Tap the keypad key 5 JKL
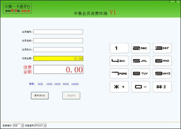This screenshot has height=129, width=181. (141, 61)
